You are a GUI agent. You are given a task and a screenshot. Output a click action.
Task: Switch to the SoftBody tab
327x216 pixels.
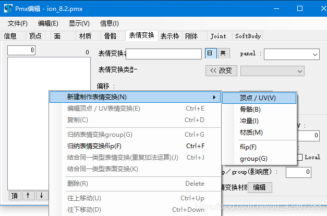click(x=248, y=36)
